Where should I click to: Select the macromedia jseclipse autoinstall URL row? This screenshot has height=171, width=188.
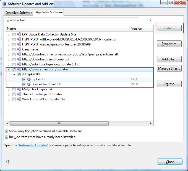[x=80, y=54]
